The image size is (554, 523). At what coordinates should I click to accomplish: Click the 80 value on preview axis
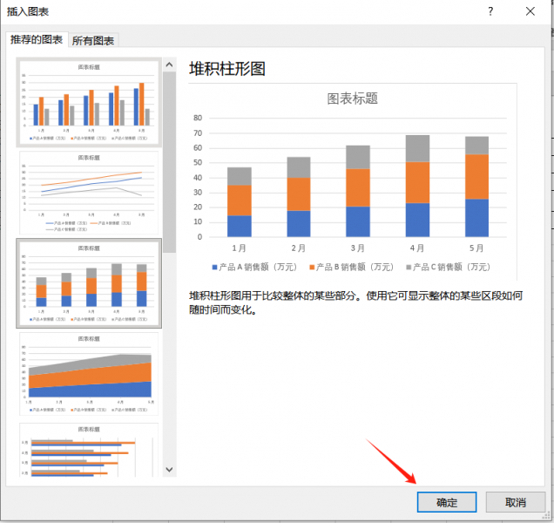pos(198,118)
